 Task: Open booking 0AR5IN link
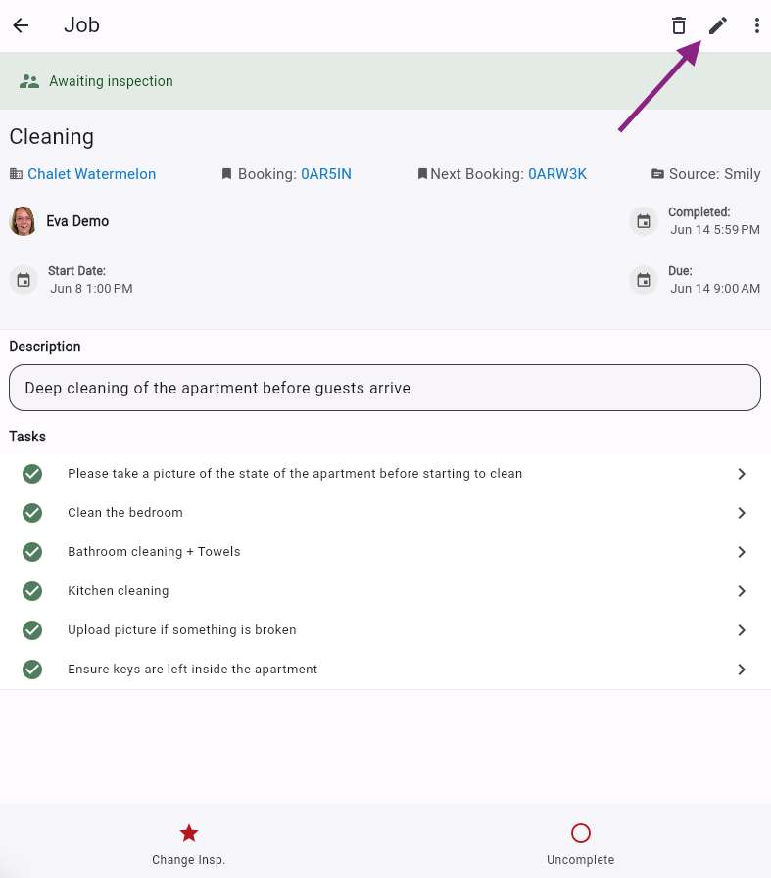(x=325, y=174)
